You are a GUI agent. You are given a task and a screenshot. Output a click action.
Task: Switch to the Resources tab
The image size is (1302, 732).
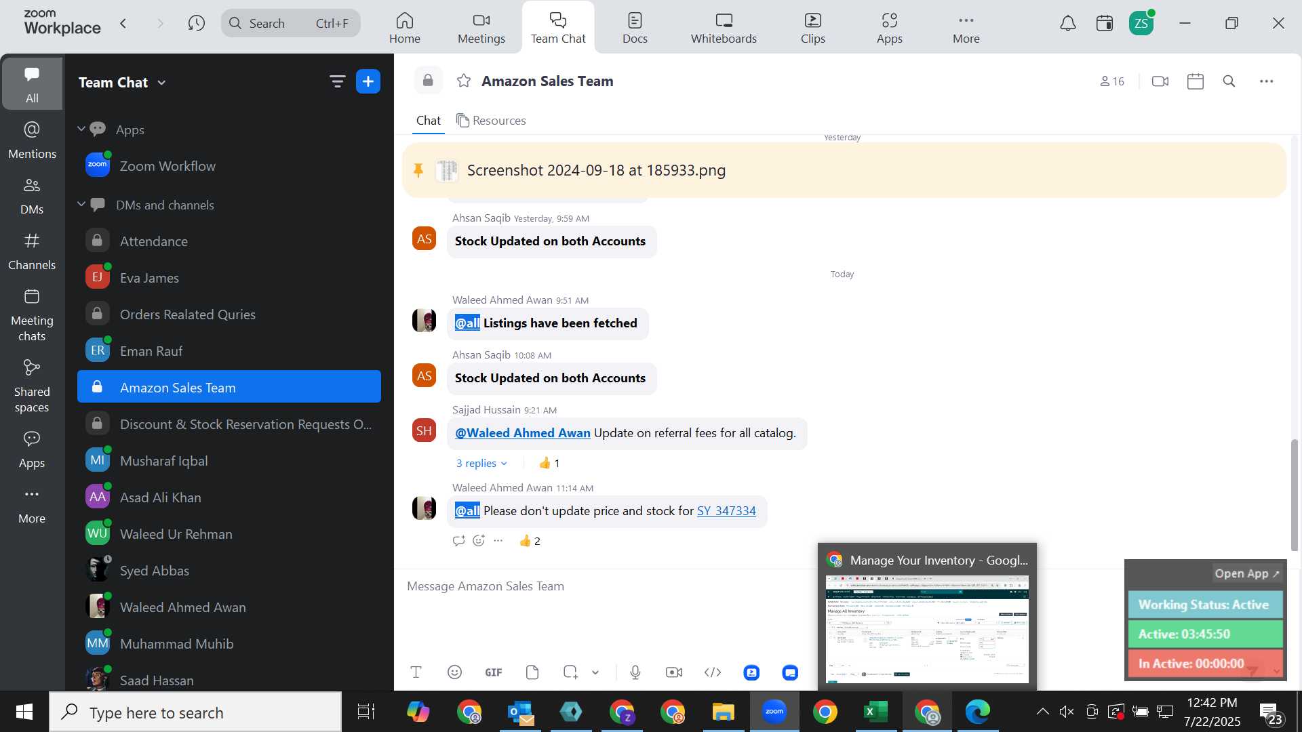(491, 121)
